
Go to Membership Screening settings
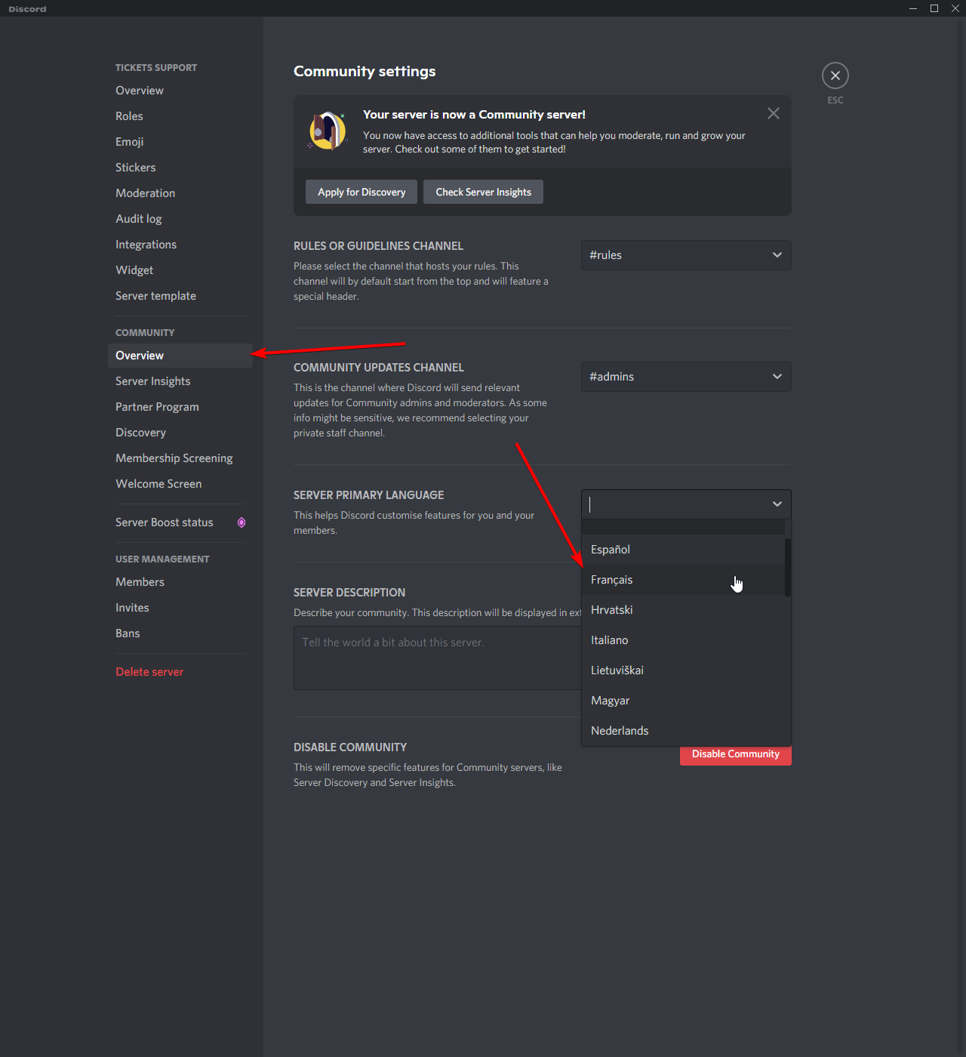tap(174, 458)
